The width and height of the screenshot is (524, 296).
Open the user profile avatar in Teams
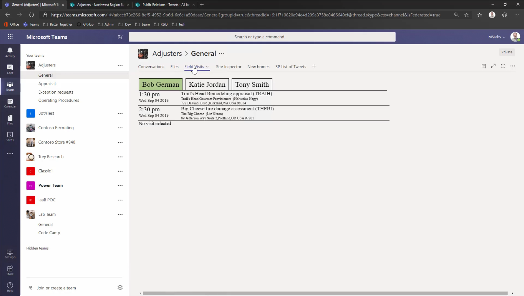515,37
